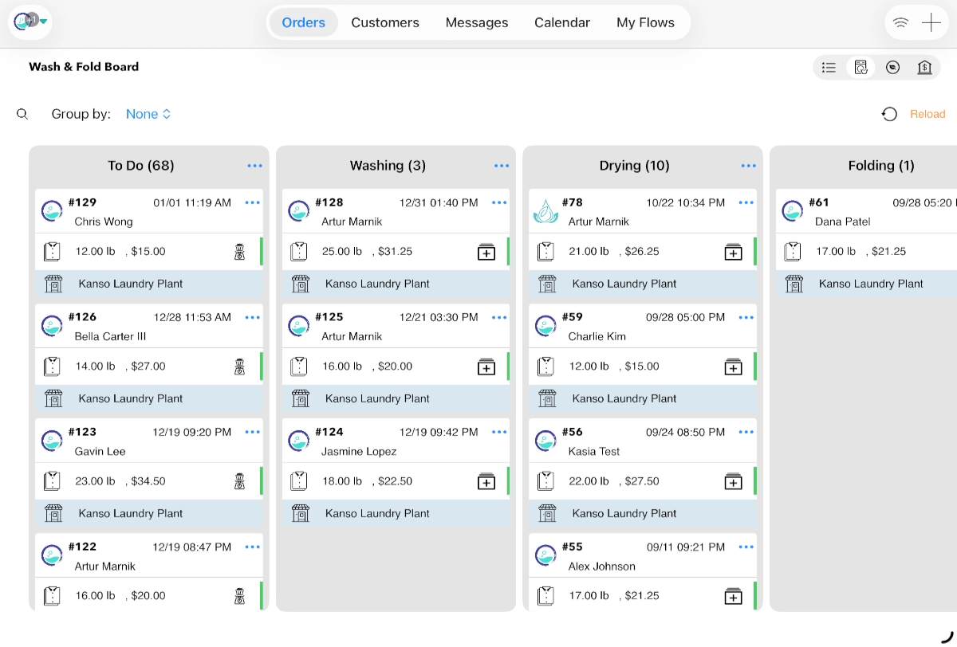Viewport: 957px width, 647px height.
Task: Click the water drop icon on order #78
Action: pos(545,210)
